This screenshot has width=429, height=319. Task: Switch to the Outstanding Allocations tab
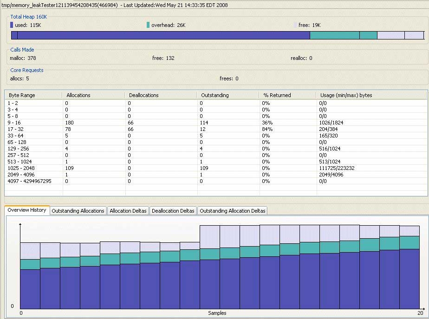(78, 210)
